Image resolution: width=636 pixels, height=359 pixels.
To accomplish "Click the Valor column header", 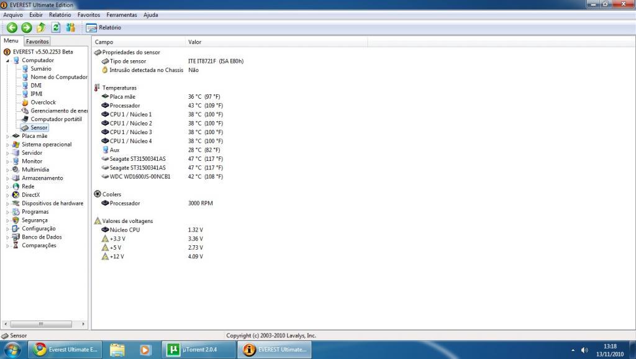I will [276, 42].
